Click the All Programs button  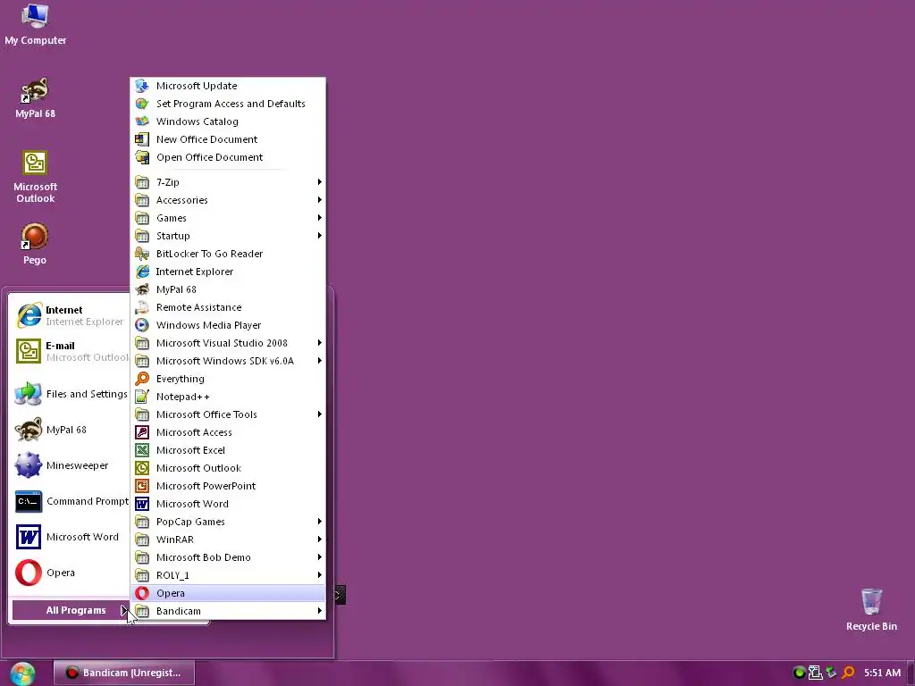tap(71, 610)
